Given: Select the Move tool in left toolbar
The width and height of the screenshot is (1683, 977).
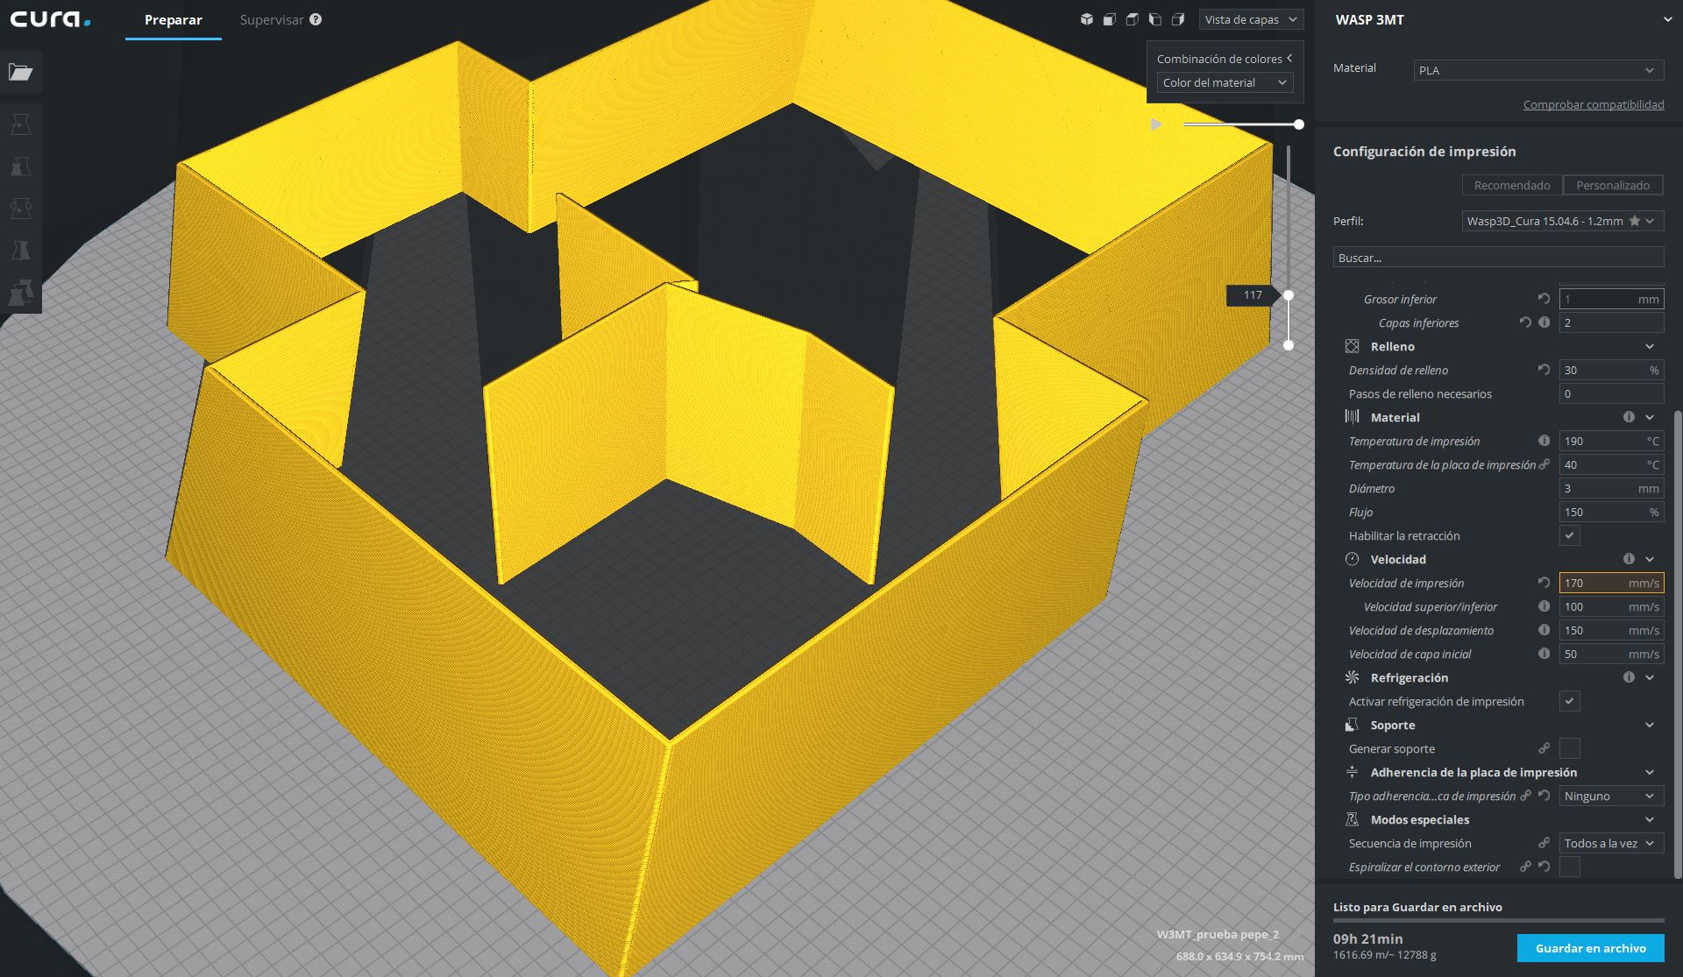Looking at the screenshot, I should [x=20, y=124].
